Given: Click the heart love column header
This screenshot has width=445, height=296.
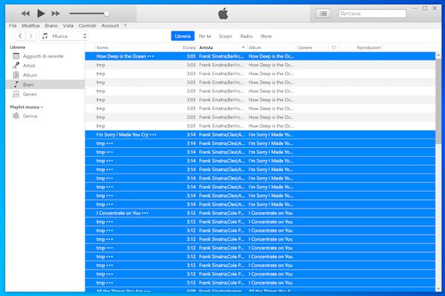Looking at the screenshot, I should point(334,47).
